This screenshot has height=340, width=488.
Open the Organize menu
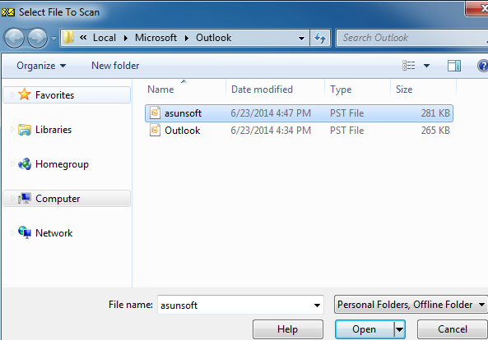(41, 66)
